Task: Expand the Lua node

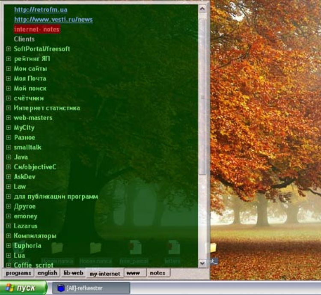Action: click(x=9, y=256)
